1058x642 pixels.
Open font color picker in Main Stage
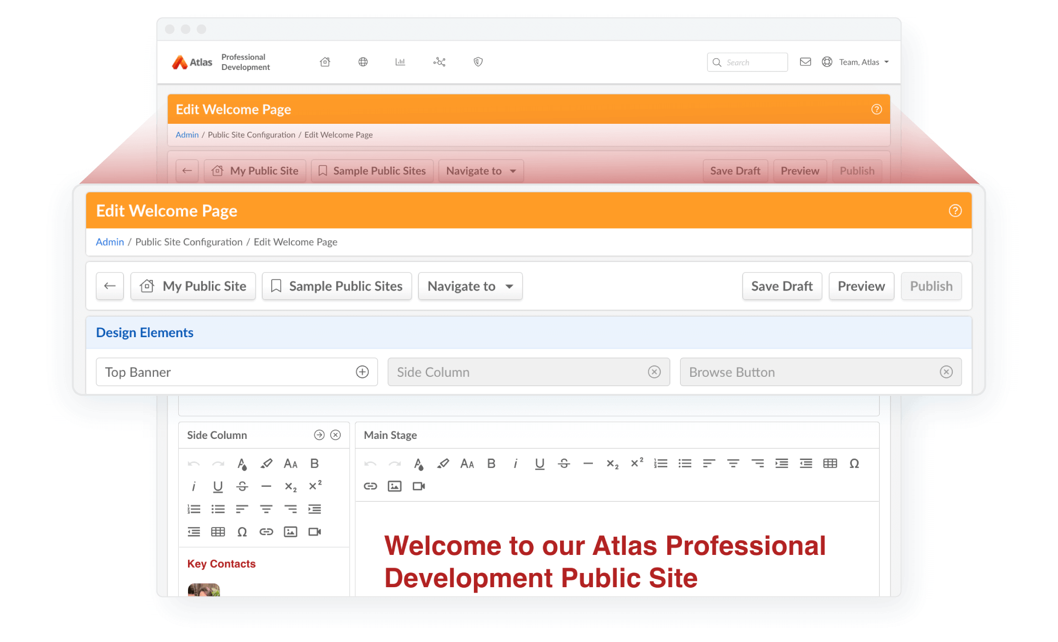pyautogui.click(x=419, y=463)
